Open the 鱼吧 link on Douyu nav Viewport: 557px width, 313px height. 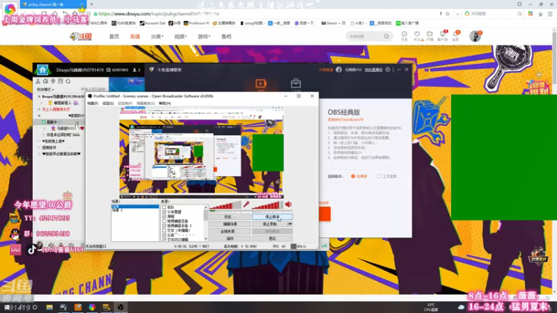pos(226,37)
